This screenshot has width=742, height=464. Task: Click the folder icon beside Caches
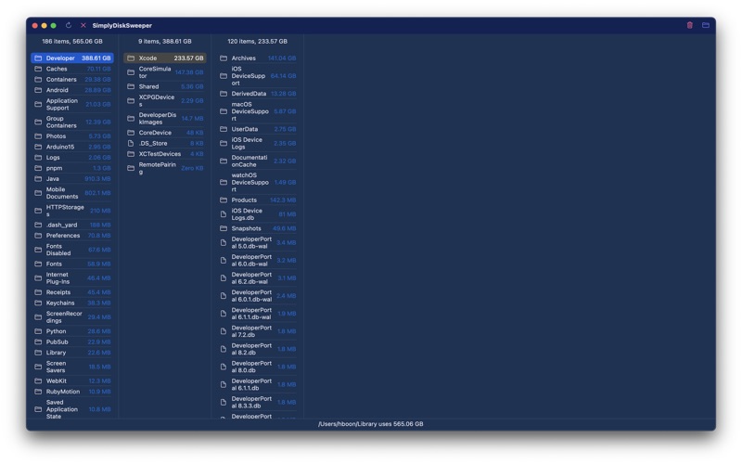coord(38,69)
